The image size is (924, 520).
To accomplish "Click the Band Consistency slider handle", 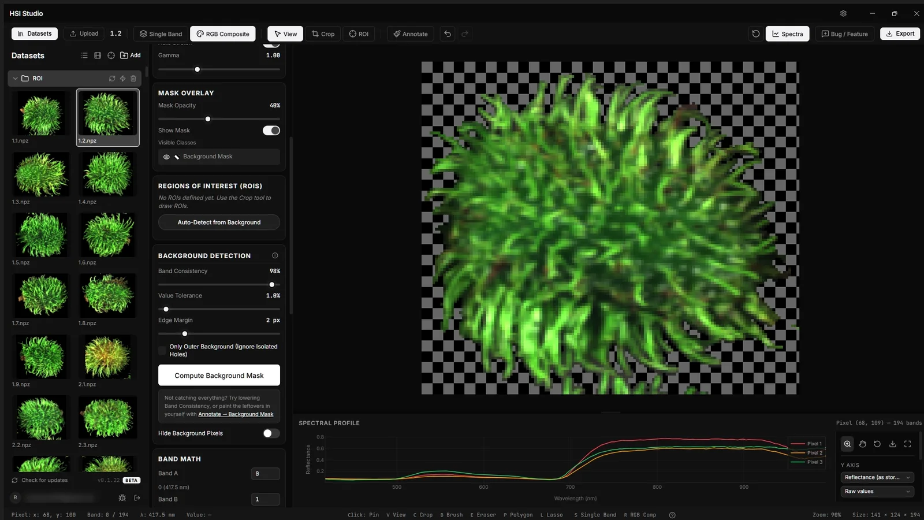I will coord(272,285).
